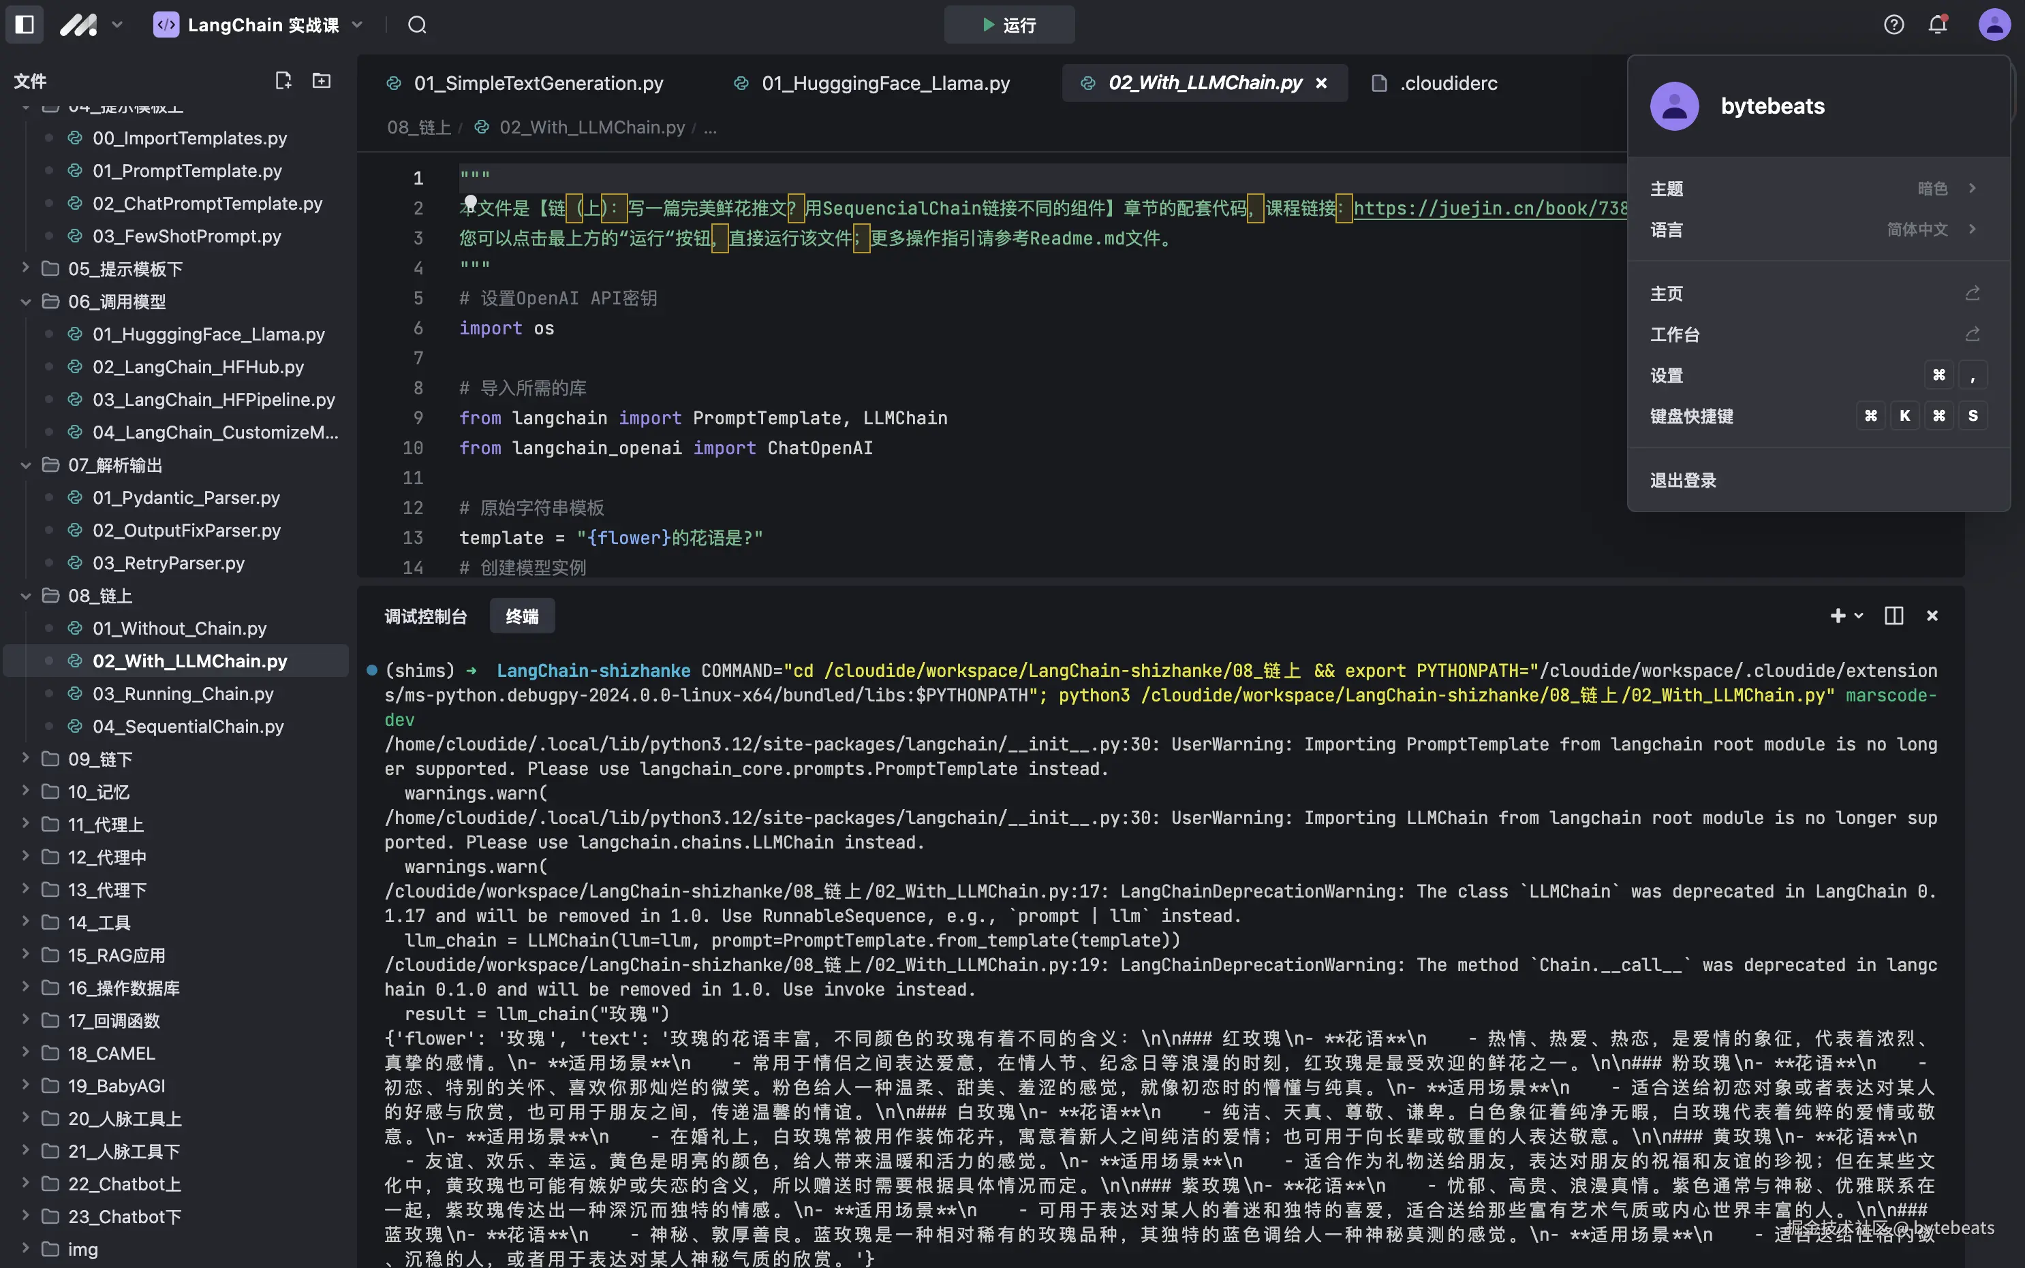Open 语言 language submenu
This screenshot has width=2025, height=1268.
pos(1818,229)
